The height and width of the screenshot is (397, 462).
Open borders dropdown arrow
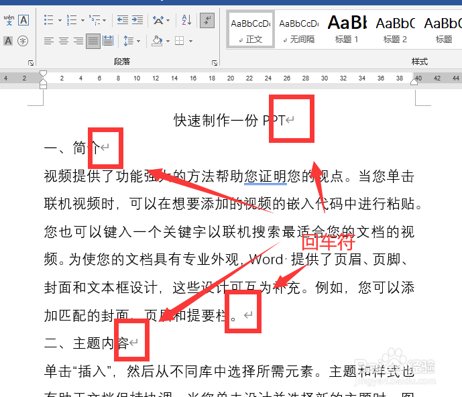click(x=191, y=41)
